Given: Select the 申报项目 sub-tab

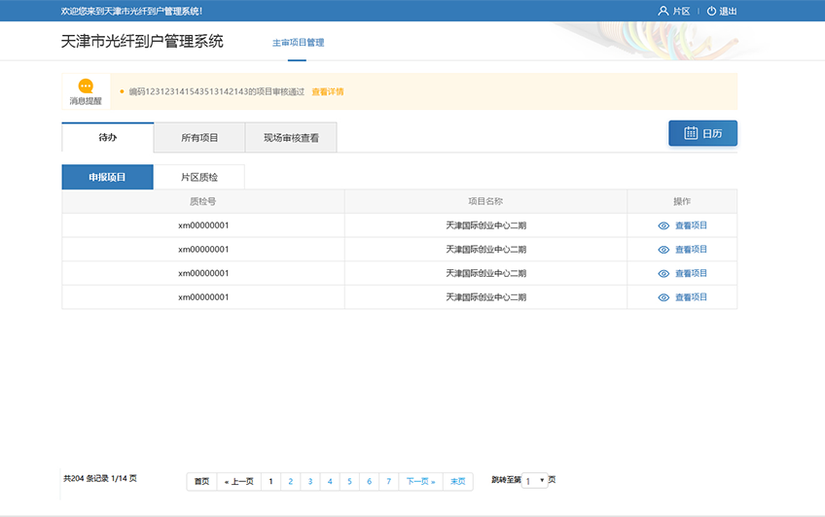Looking at the screenshot, I should (x=107, y=178).
